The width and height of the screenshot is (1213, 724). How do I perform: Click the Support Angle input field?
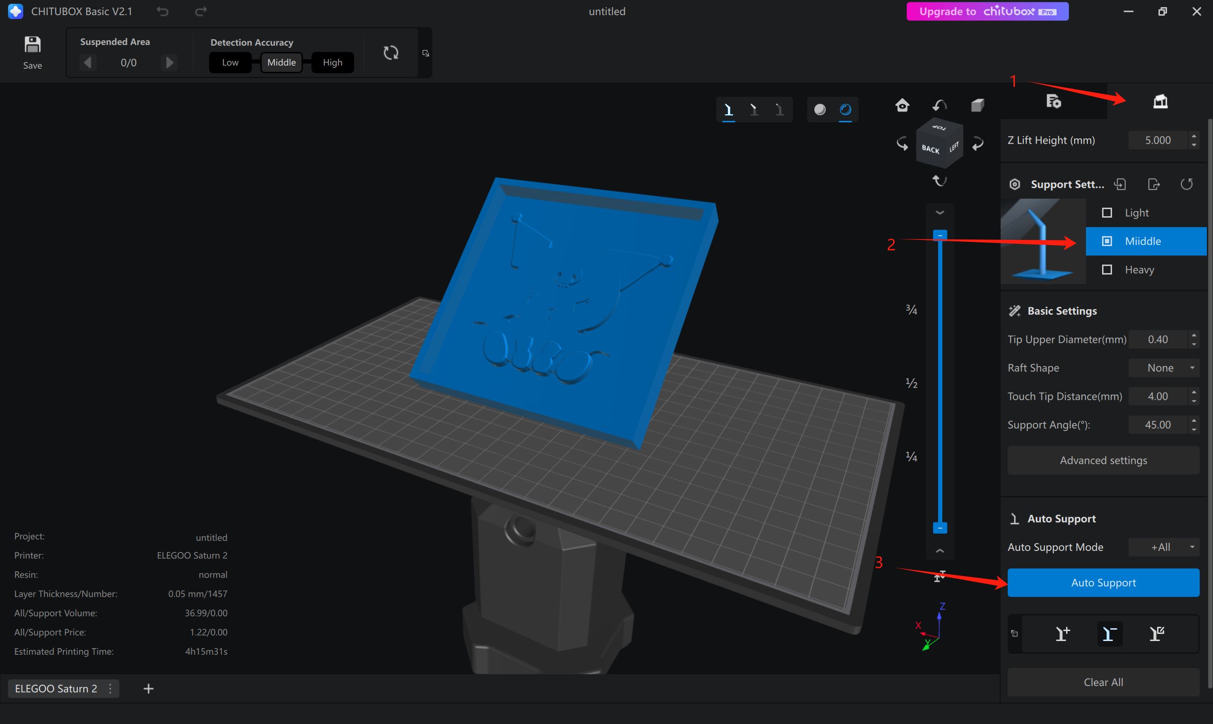tap(1158, 424)
